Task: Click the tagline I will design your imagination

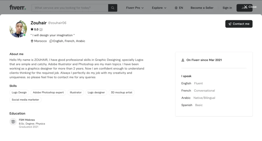Action: click(x=52, y=35)
